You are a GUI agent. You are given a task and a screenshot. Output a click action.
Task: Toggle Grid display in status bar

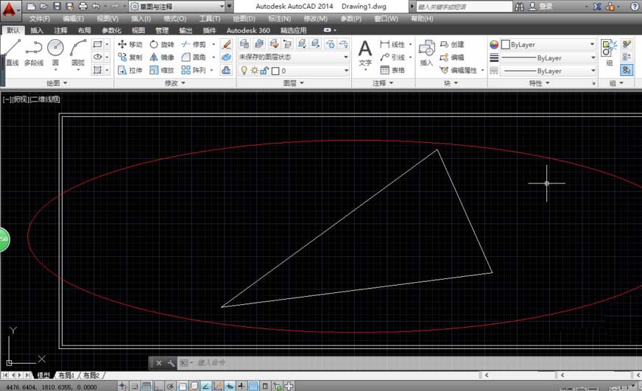coord(147,386)
